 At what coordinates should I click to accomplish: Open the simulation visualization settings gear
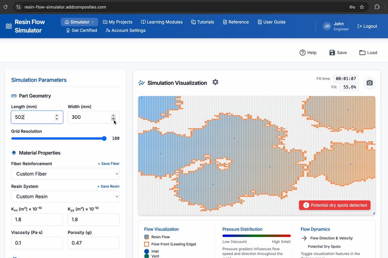[215, 82]
